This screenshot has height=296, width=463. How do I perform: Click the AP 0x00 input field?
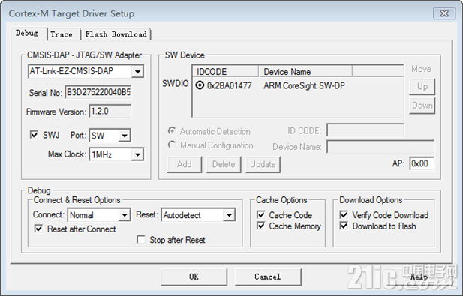point(422,163)
